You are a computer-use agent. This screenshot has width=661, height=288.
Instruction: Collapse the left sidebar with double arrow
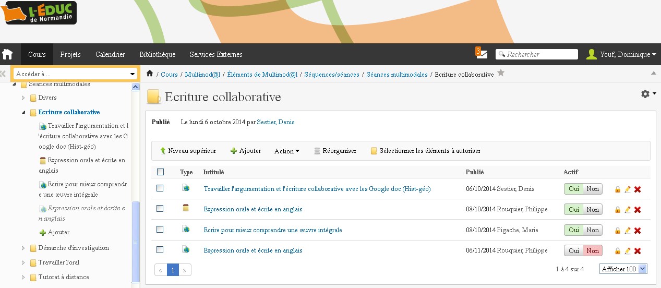tap(3, 74)
